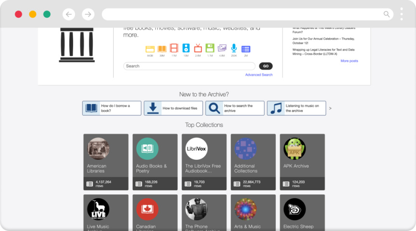This screenshot has width=416, height=231.
Task: Click American Libraries title text
Action: click(x=97, y=168)
